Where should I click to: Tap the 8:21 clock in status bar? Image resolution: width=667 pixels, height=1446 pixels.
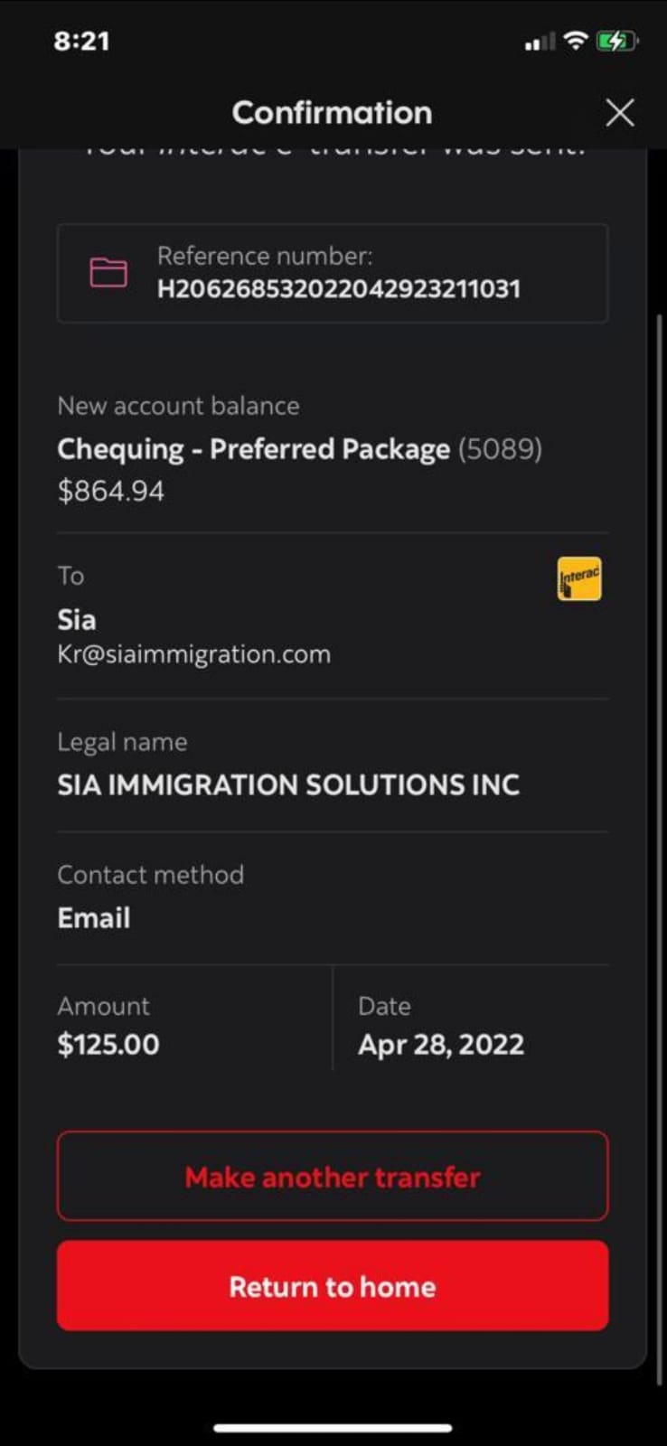[x=81, y=41]
